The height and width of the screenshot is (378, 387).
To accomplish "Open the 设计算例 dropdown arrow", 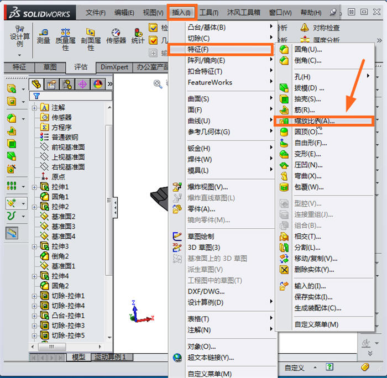I will 19,55.
